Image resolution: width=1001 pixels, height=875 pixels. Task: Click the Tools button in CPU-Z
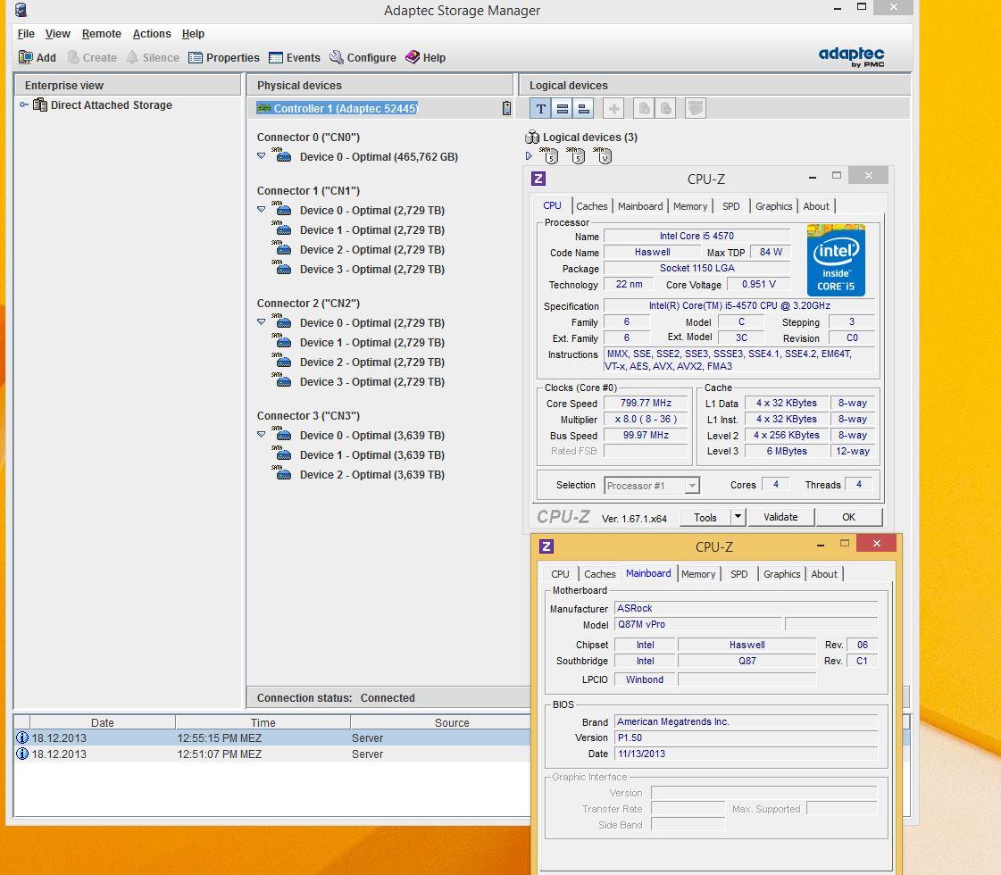click(705, 517)
